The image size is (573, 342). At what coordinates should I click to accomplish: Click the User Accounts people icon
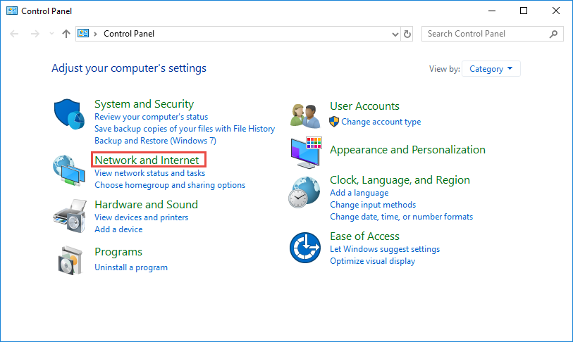click(x=306, y=115)
